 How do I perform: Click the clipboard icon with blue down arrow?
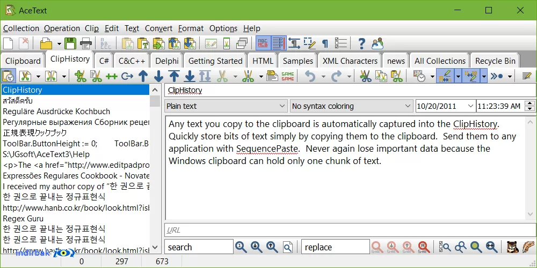[190, 44]
